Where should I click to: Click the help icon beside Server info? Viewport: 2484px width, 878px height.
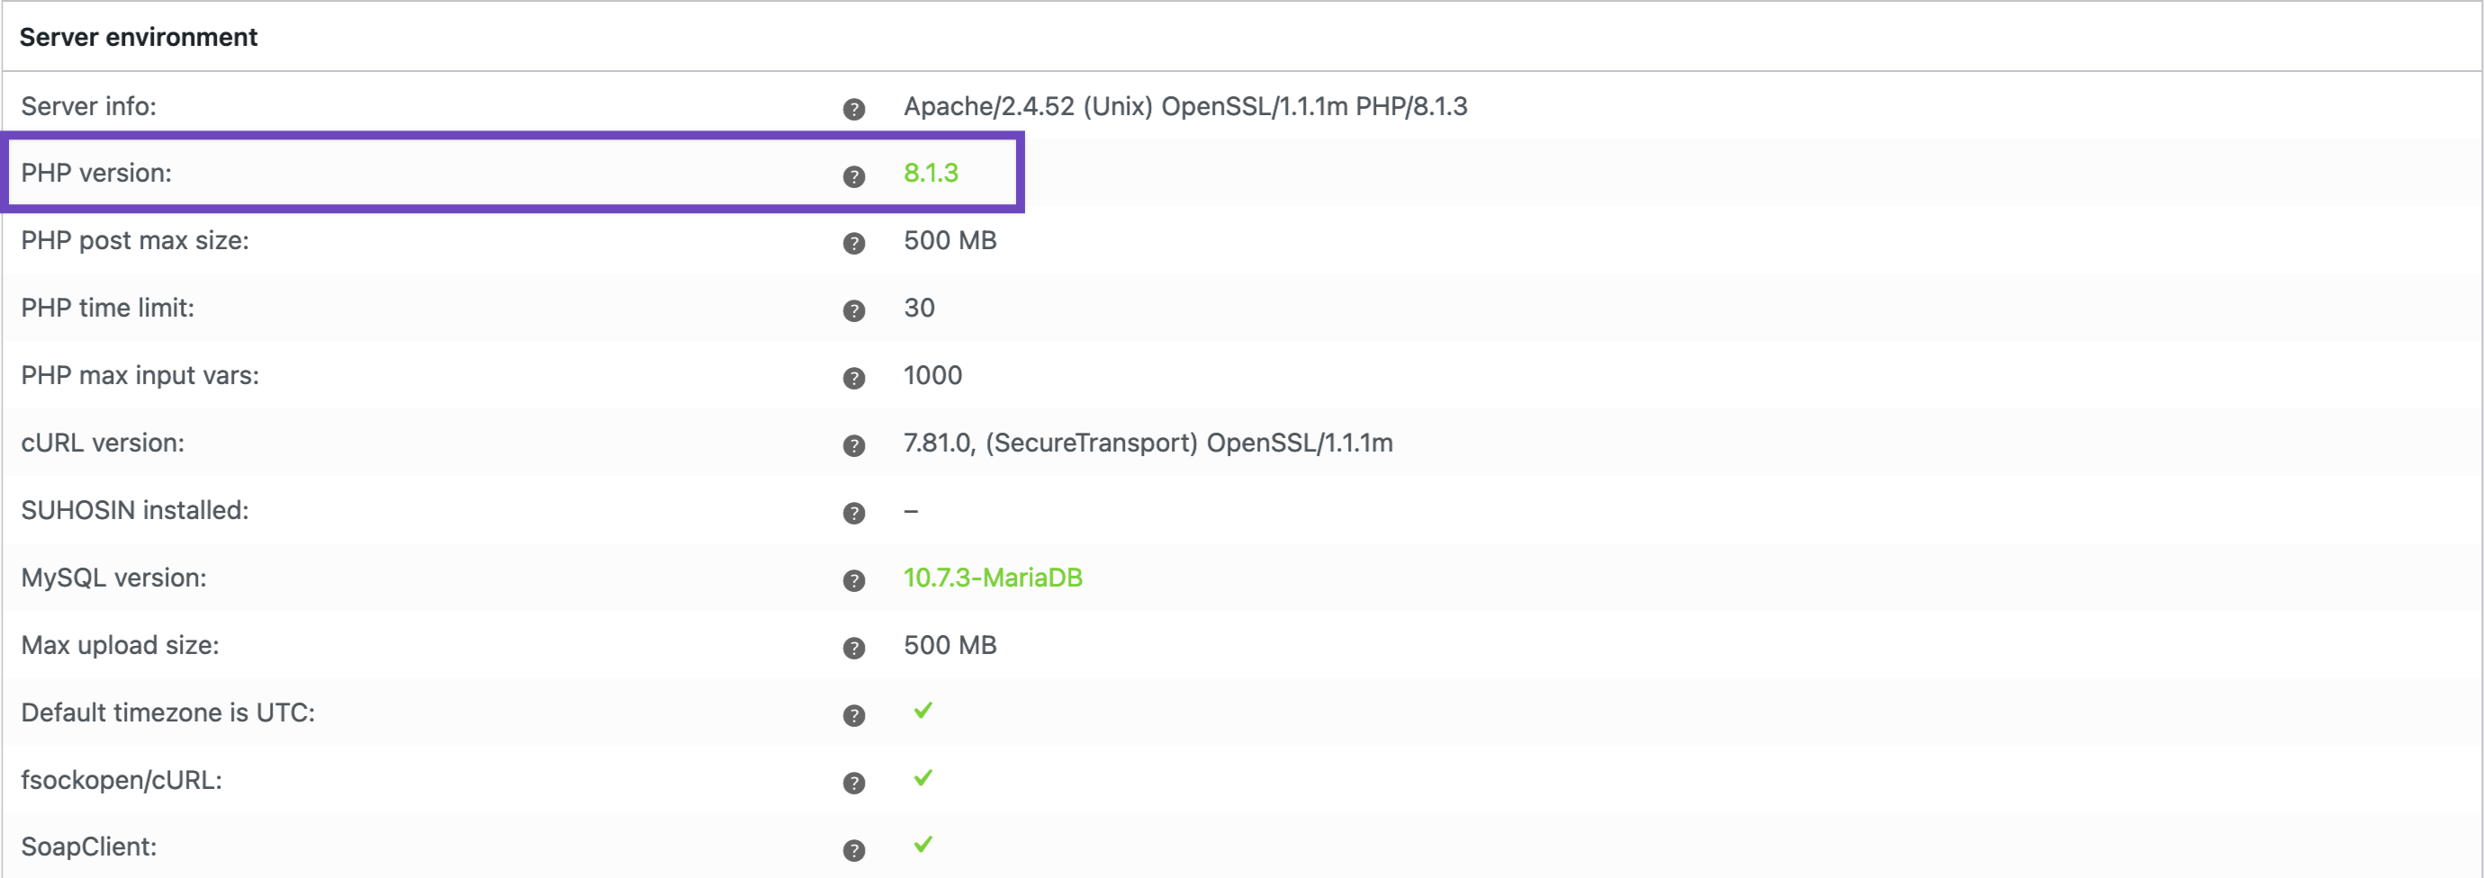click(x=853, y=109)
